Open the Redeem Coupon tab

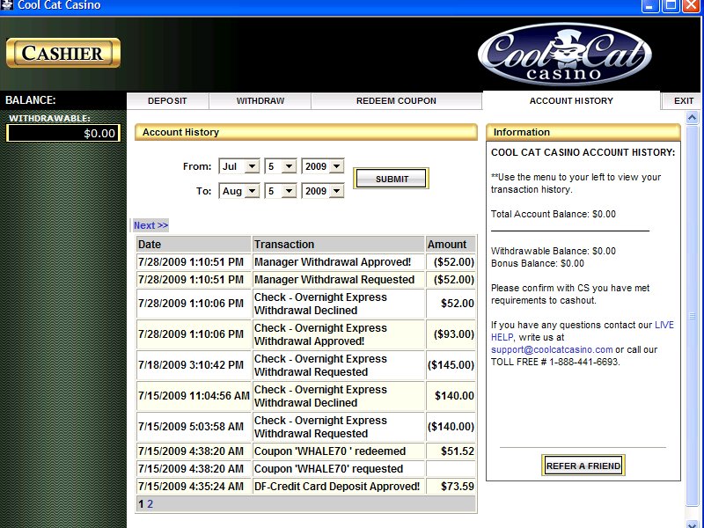point(396,101)
